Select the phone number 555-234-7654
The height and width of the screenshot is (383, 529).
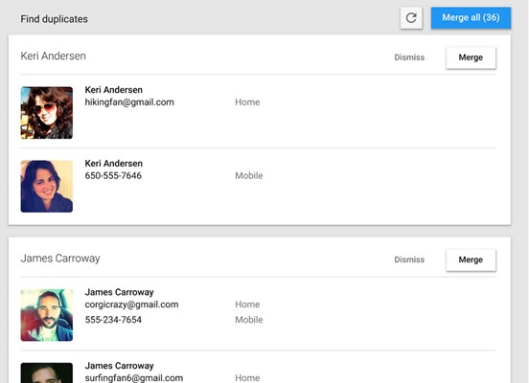[x=113, y=320]
